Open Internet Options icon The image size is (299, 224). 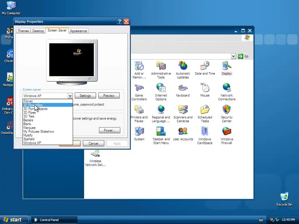(161, 92)
